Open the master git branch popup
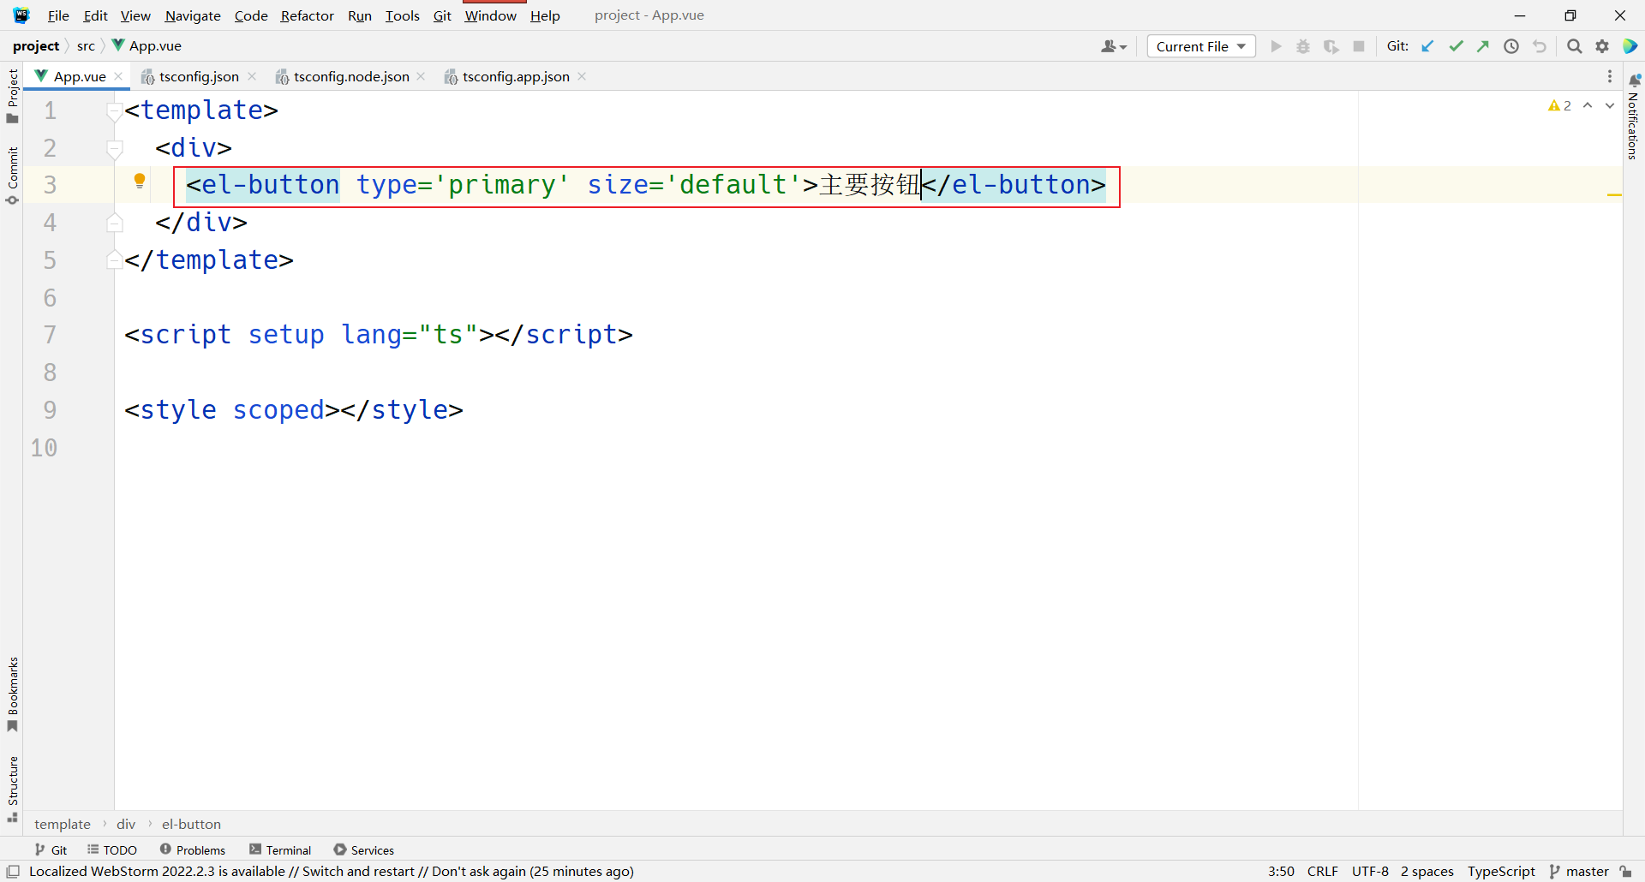Image resolution: width=1645 pixels, height=882 pixels. [x=1580, y=872]
